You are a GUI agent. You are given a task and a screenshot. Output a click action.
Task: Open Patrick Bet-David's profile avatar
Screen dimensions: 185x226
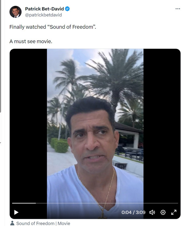[16, 12]
